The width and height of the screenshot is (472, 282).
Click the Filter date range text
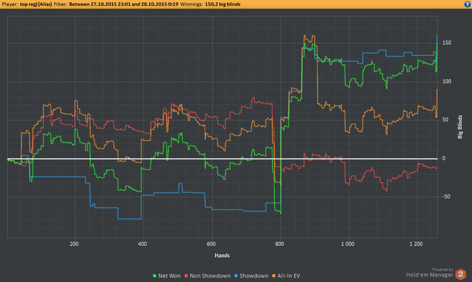[x=116, y=4]
